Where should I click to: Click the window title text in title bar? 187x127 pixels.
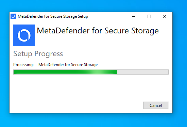tap(53, 16)
